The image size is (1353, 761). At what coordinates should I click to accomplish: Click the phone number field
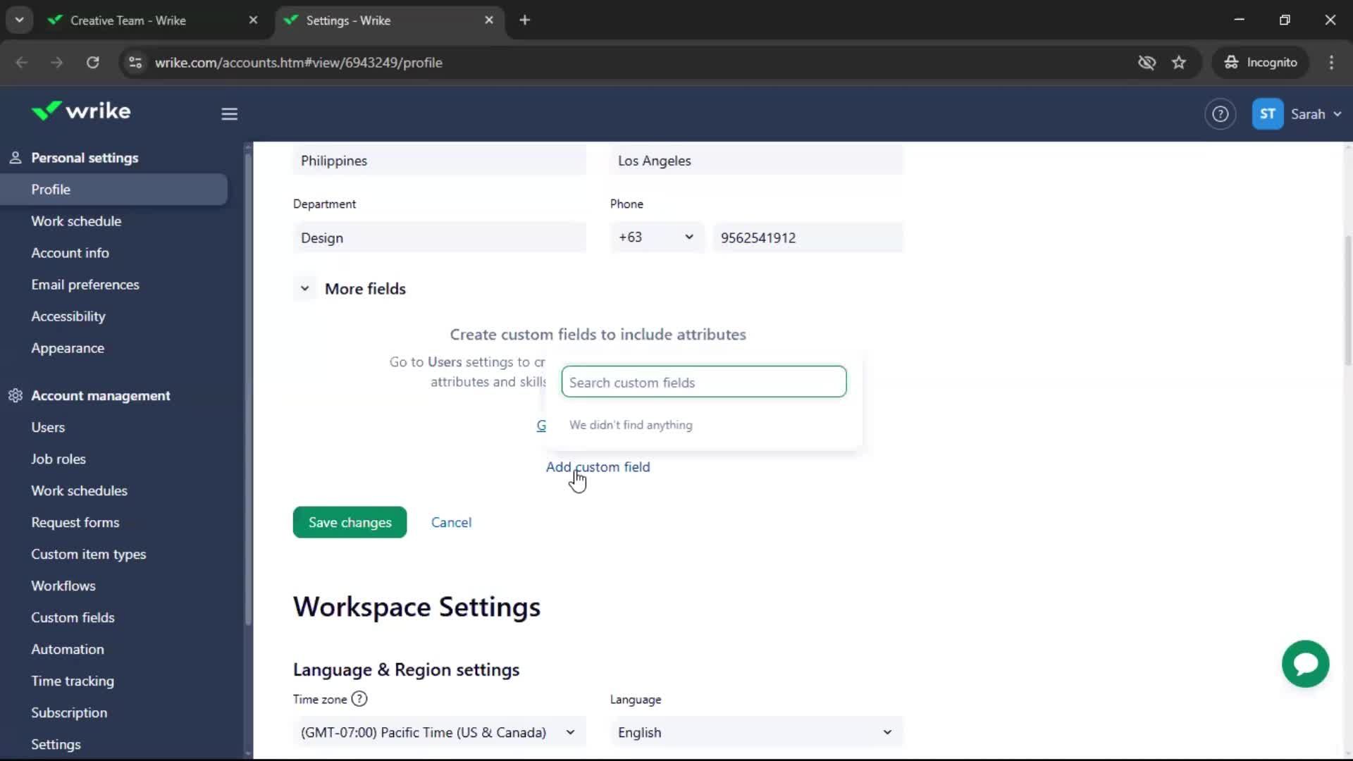pos(808,237)
